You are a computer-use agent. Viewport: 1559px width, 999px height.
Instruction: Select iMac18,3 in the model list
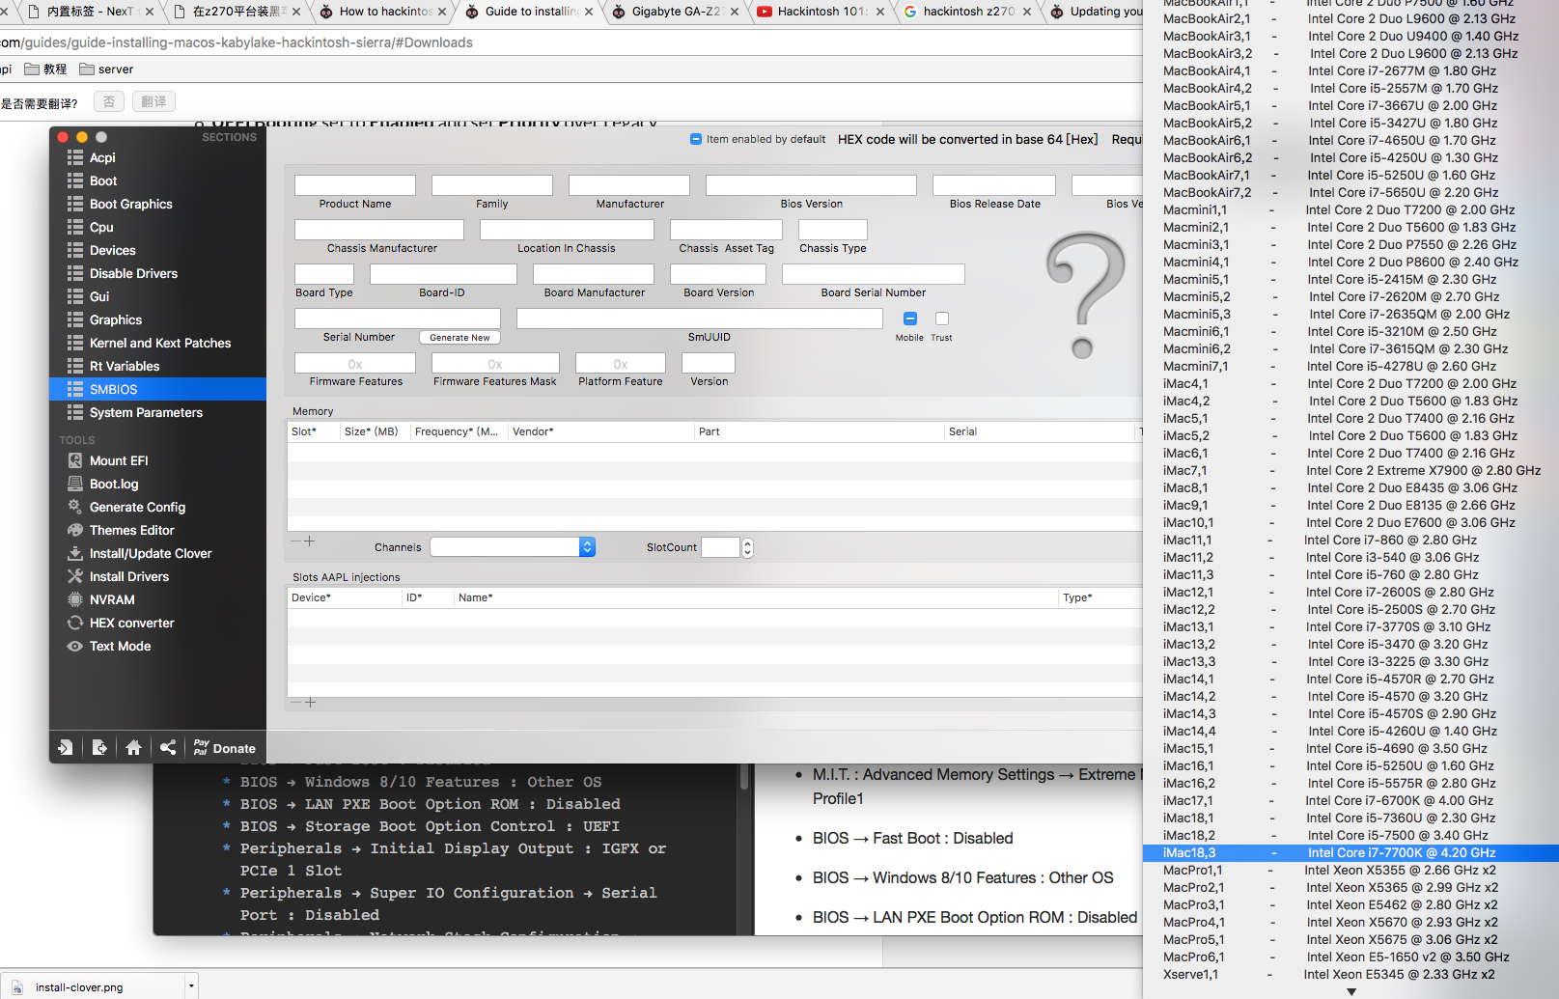click(x=1350, y=853)
